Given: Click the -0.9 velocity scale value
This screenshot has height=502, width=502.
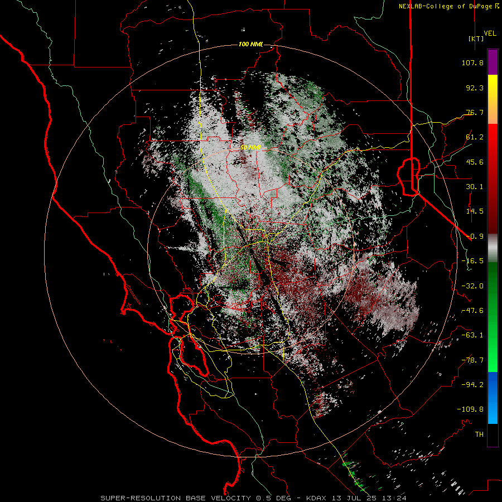Looking at the screenshot, I should (x=475, y=236).
